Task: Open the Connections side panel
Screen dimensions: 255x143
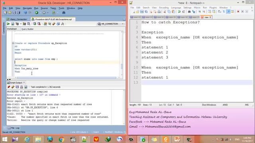Action: tap(4, 28)
